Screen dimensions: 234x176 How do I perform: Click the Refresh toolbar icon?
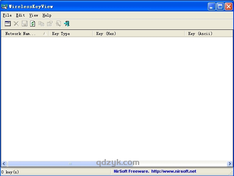33,24
